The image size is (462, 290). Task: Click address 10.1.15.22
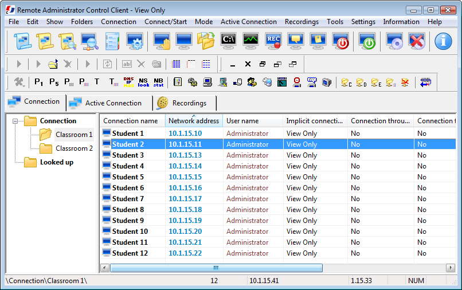click(x=185, y=253)
